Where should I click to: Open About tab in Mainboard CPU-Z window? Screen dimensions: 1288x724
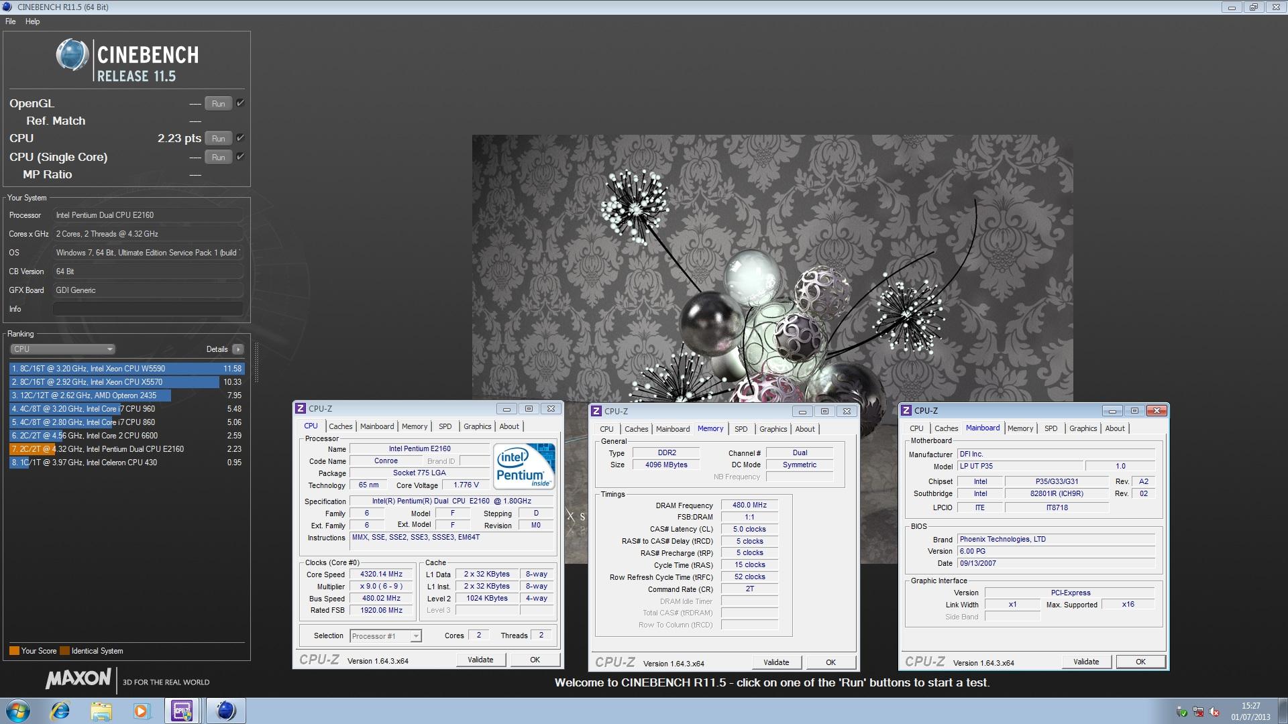pos(1115,428)
